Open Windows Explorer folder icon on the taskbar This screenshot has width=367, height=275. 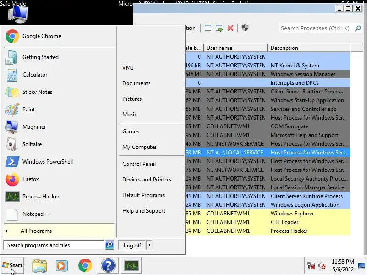tap(39, 265)
